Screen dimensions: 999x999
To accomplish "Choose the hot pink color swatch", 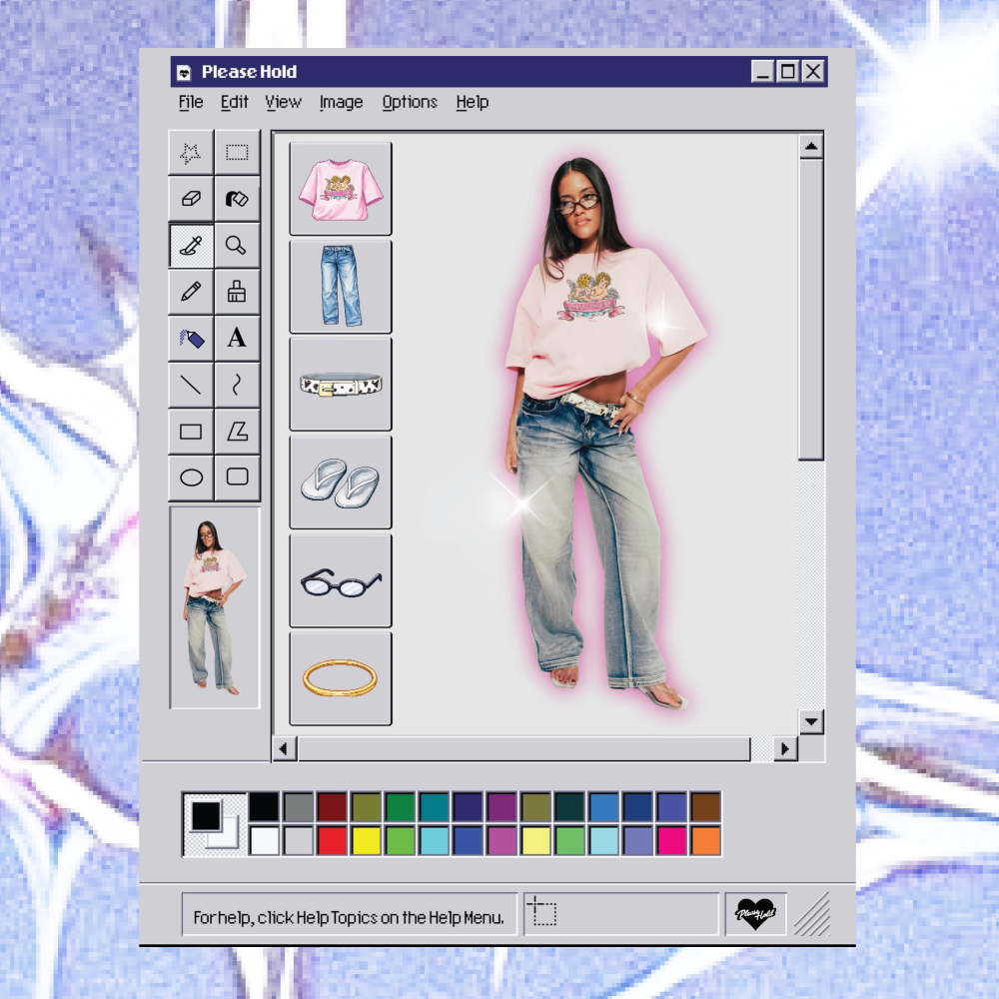I will tap(671, 840).
